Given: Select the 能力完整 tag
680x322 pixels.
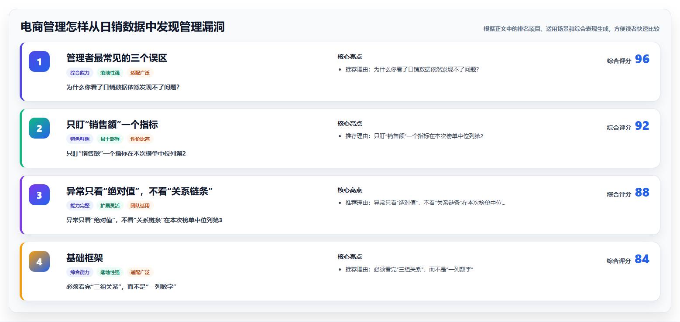Looking at the screenshot, I should (x=80, y=206).
